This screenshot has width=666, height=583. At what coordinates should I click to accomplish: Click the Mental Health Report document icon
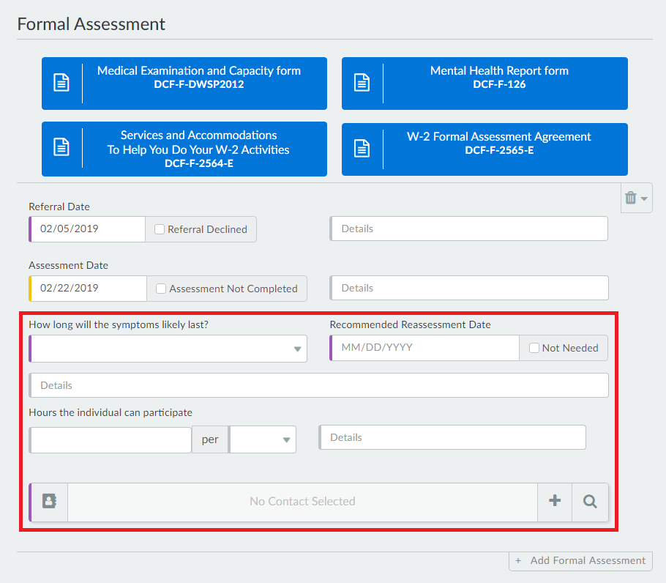tap(362, 83)
